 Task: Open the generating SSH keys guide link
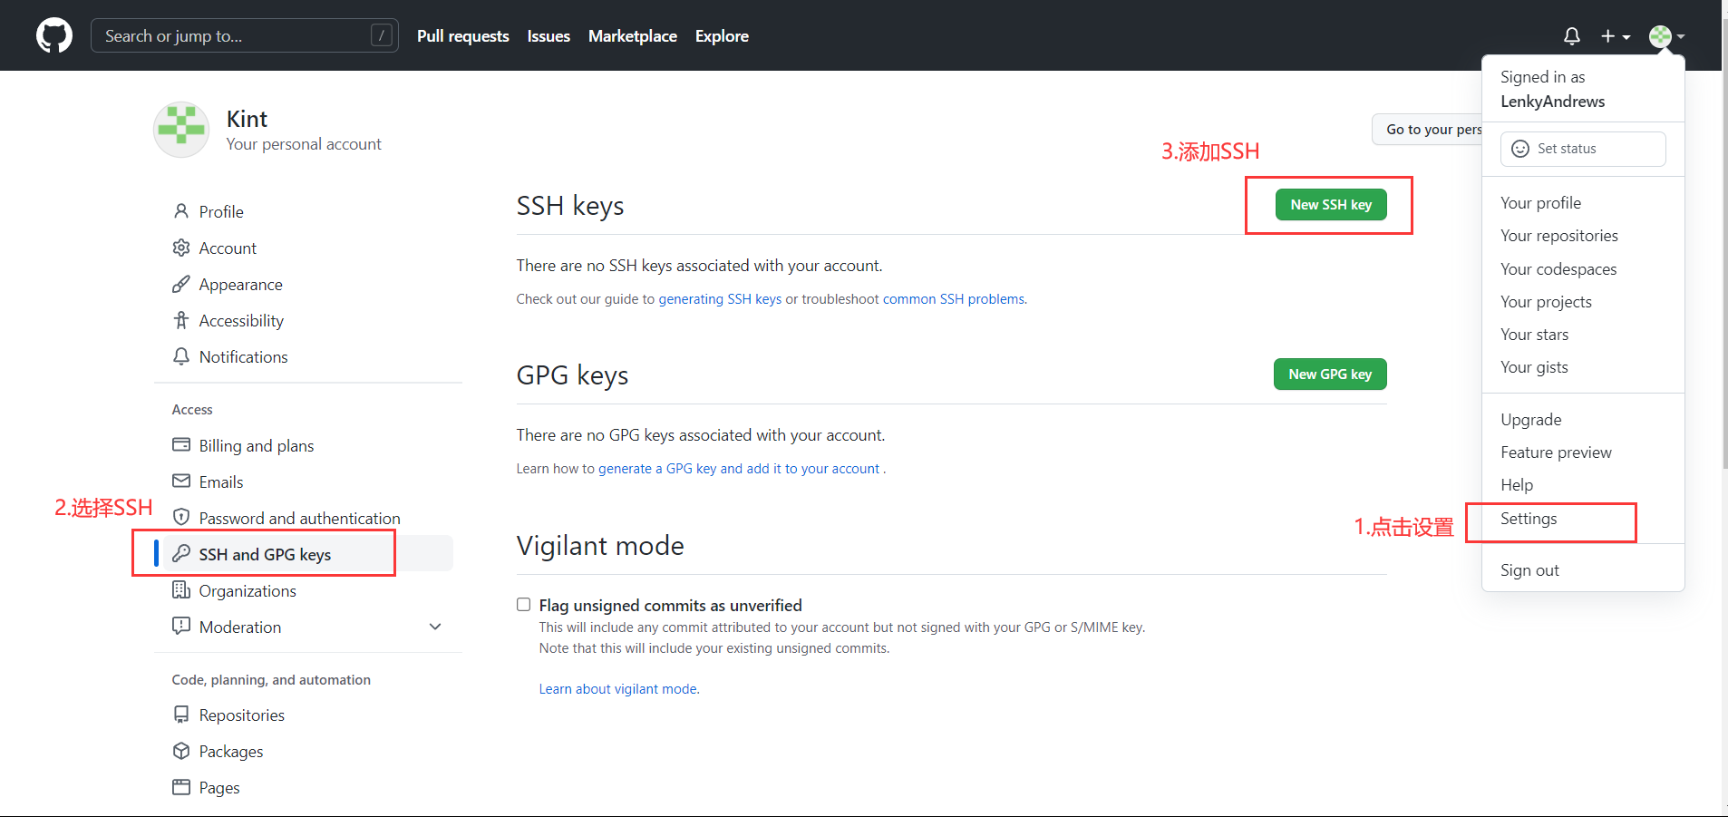coord(720,299)
